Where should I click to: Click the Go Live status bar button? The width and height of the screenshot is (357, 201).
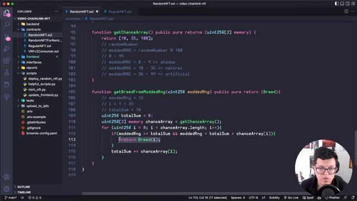pyautogui.click(x=291, y=198)
